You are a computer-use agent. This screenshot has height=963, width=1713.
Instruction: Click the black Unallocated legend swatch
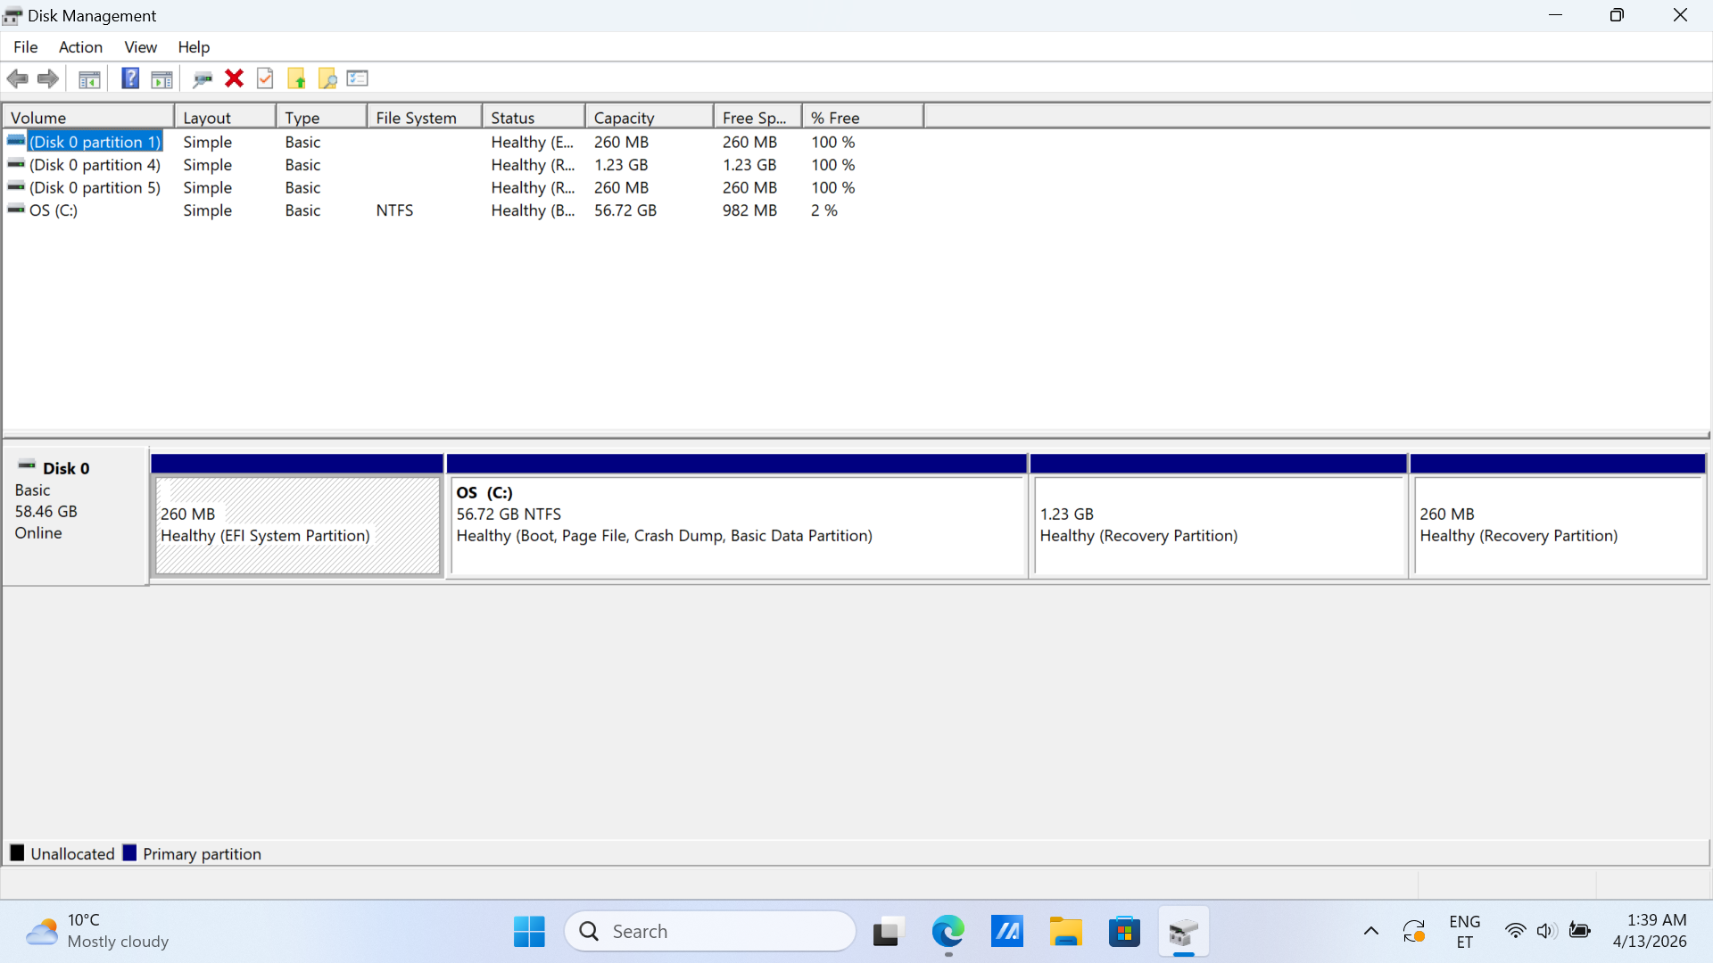tap(17, 853)
